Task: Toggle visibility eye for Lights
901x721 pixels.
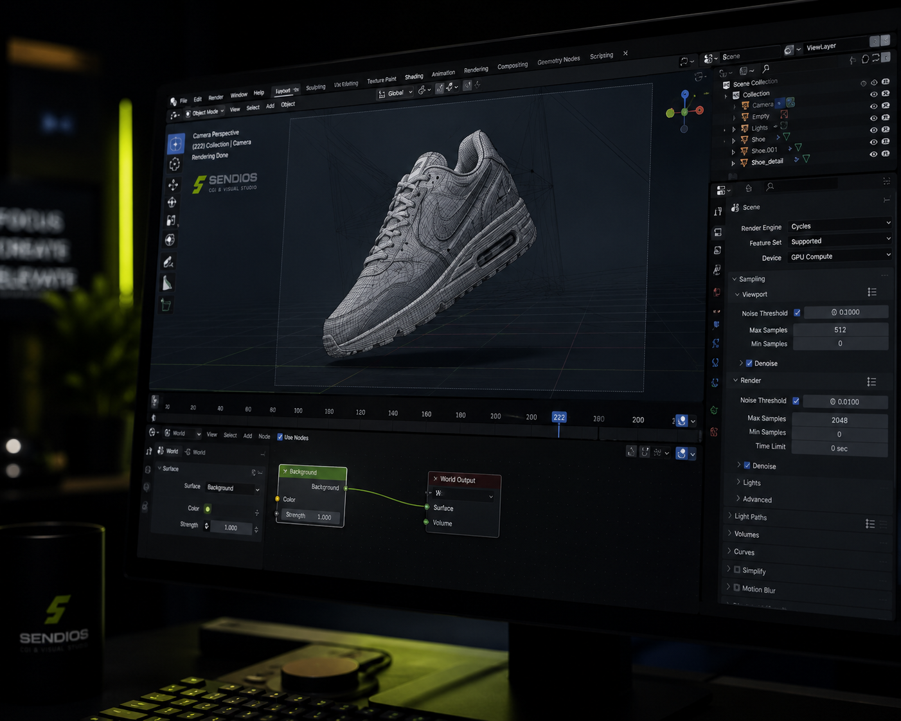Action: click(x=873, y=130)
